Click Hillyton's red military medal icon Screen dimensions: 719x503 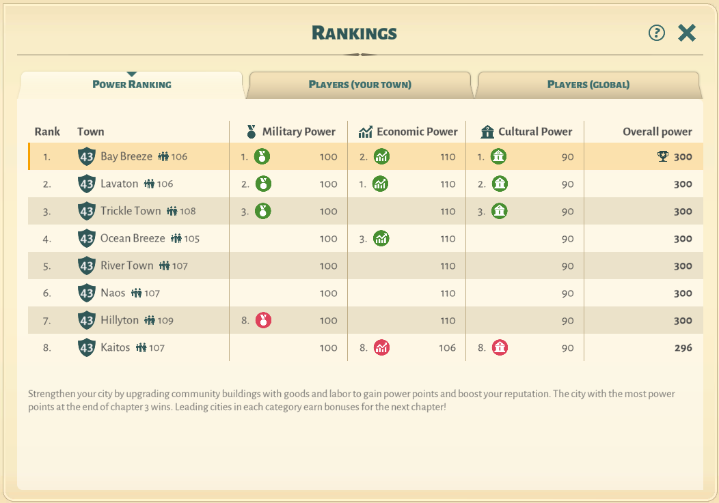click(262, 320)
